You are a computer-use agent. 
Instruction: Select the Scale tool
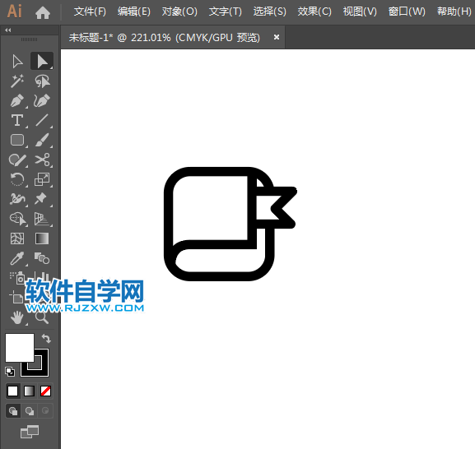click(42, 179)
